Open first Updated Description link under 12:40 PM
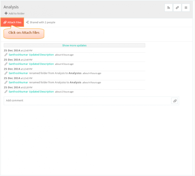Viewport: 195px width, 176px height. [41, 55]
